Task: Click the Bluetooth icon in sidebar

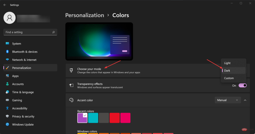Action: tap(7, 52)
